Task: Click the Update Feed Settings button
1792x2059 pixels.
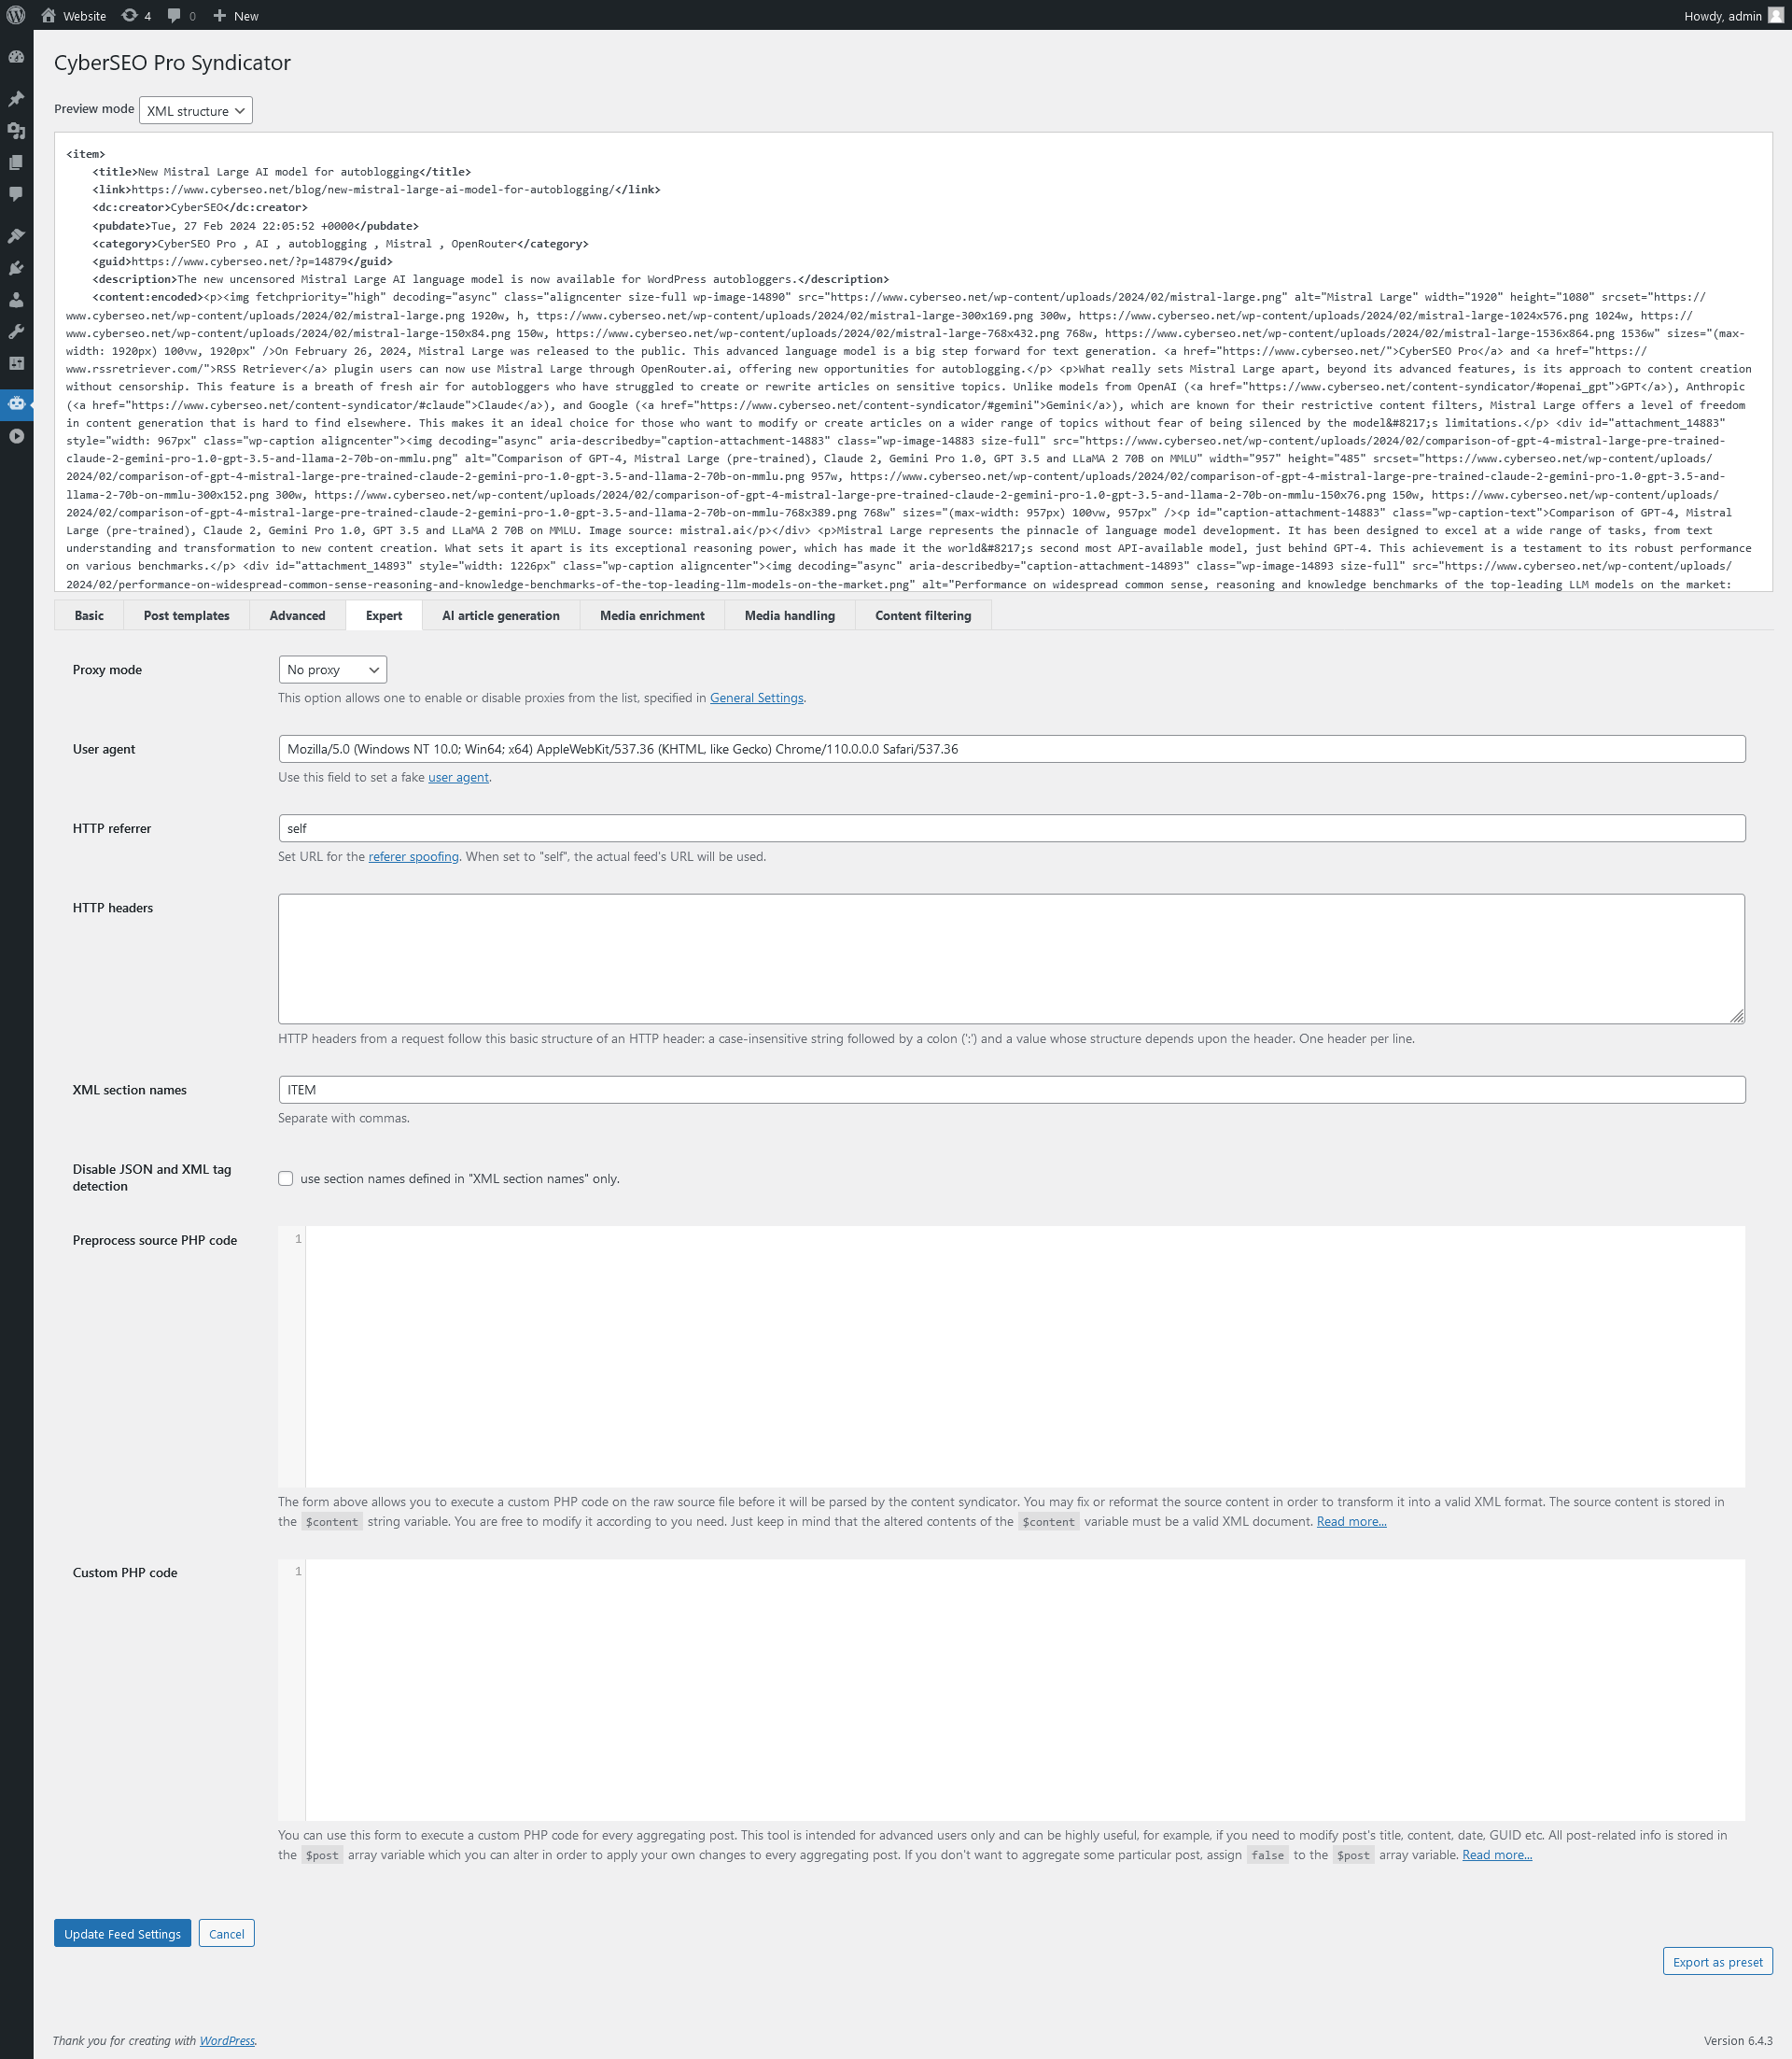Action: (x=122, y=1934)
